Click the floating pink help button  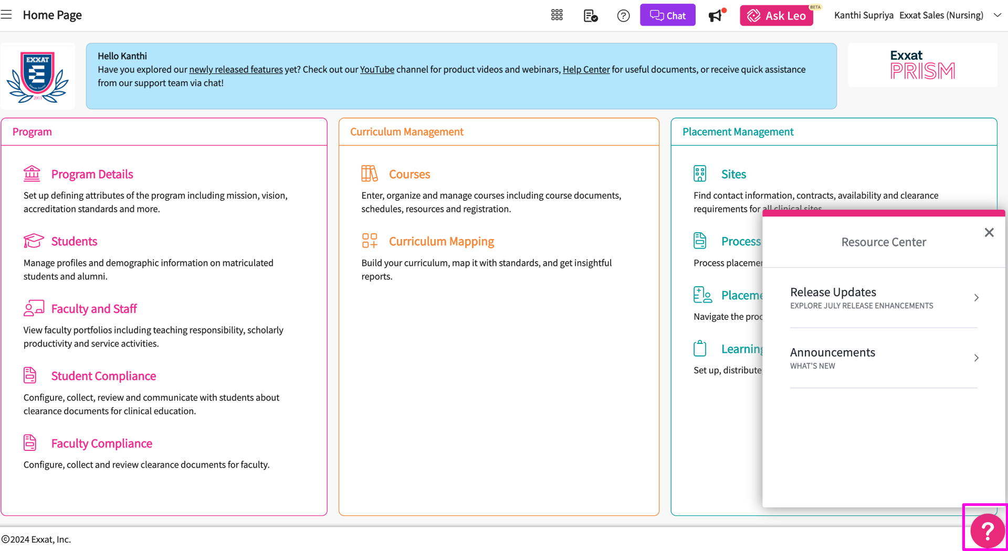pos(987,531)
